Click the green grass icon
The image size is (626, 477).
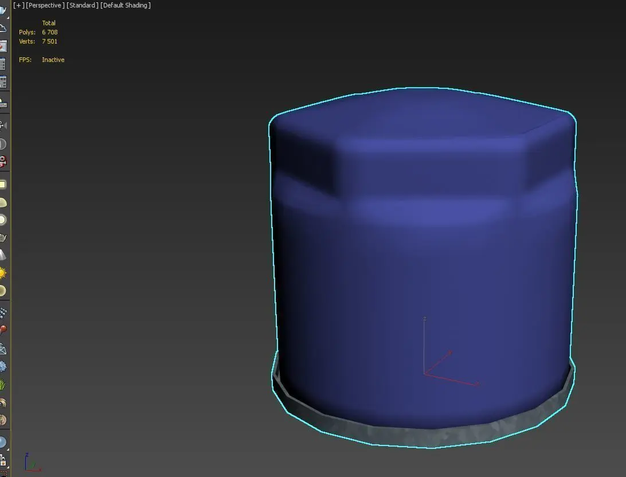pyautogui.click(x=3, y=385)
